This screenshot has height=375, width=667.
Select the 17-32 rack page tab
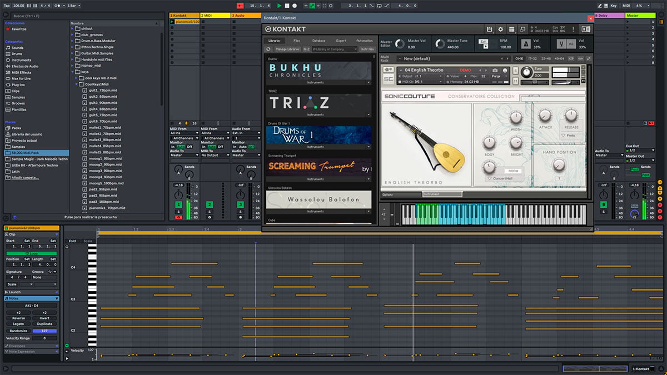click(x=532, y=58)
